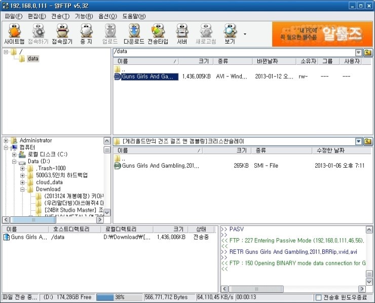This screenshot has height=303, width=375.
Task: Sort local list by 수정한 날짜 column
Action: click(342, 150)
